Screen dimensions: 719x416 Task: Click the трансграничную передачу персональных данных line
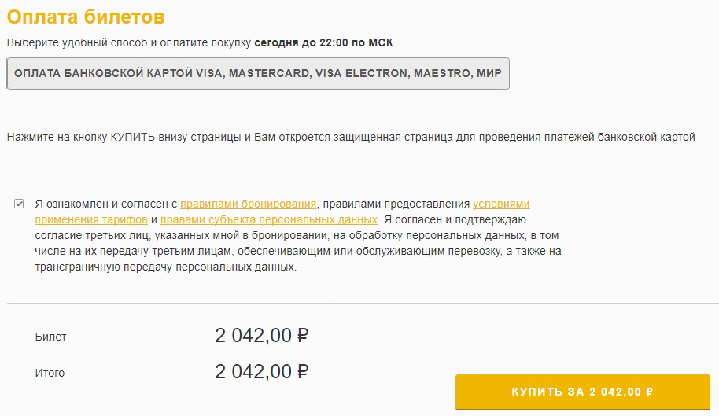coord(165,267)
